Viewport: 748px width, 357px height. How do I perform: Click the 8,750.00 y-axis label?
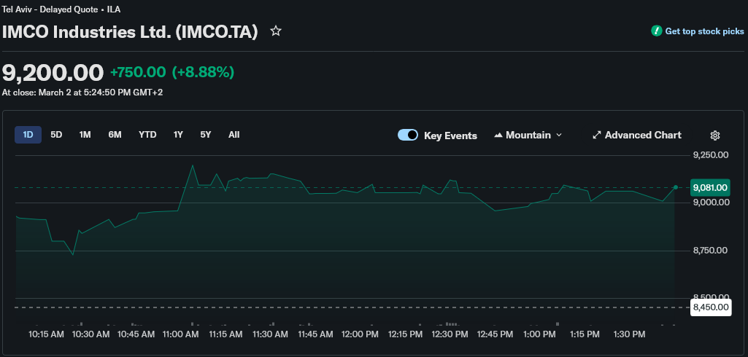coord(711,251)
